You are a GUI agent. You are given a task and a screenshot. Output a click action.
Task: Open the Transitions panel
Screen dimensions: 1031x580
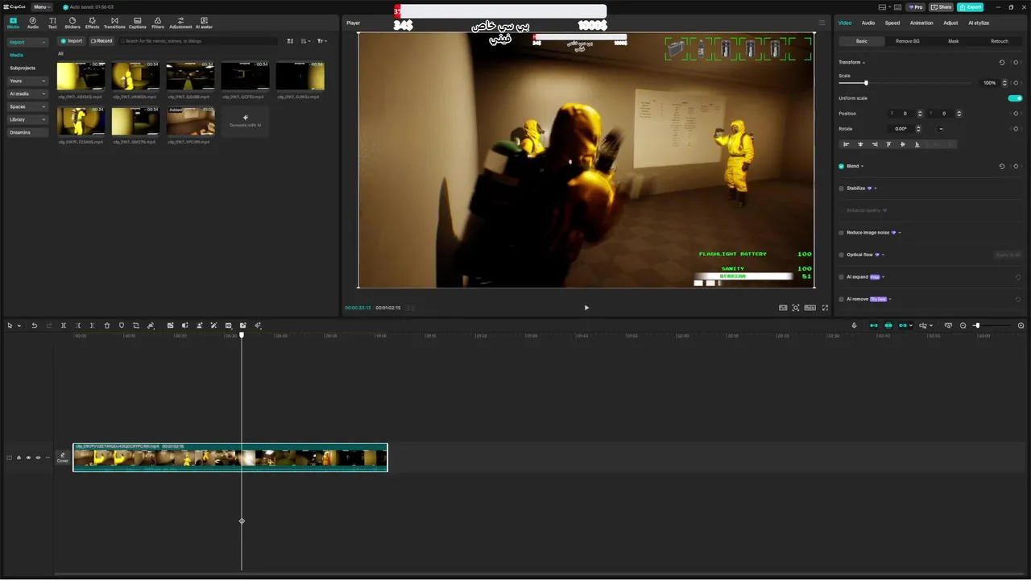[x=114, y=23]
